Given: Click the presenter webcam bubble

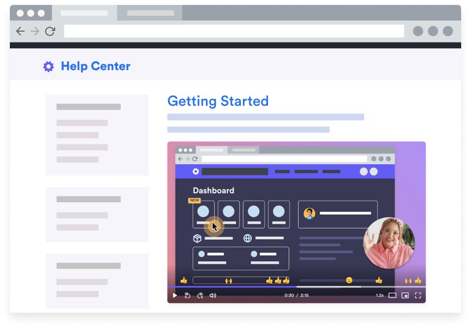Looking at the screenshot, I should pos(389,243).
